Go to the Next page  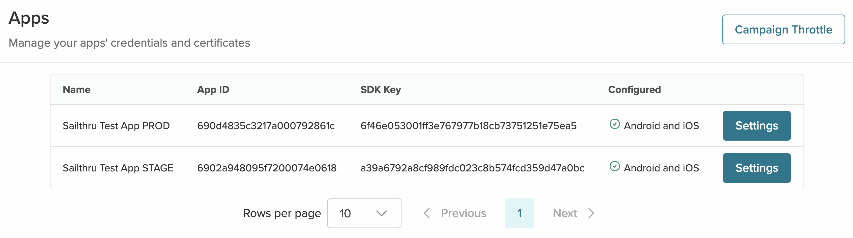pyautogui.click(x=565, y=213)
